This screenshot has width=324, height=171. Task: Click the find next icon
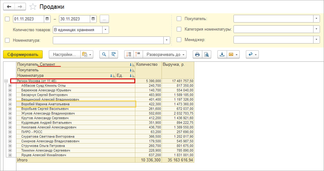point(114,55)
